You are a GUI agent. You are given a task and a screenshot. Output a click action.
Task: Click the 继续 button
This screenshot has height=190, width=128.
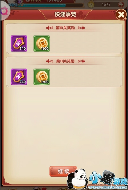click(x=63, y=171)
